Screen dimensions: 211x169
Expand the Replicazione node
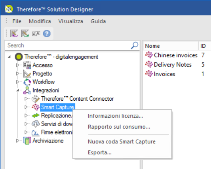[x=26, y=115]
